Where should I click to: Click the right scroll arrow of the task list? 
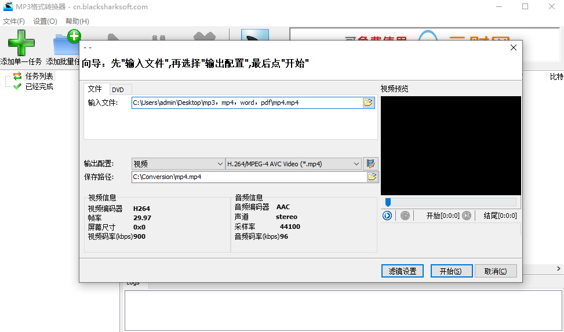559,269
